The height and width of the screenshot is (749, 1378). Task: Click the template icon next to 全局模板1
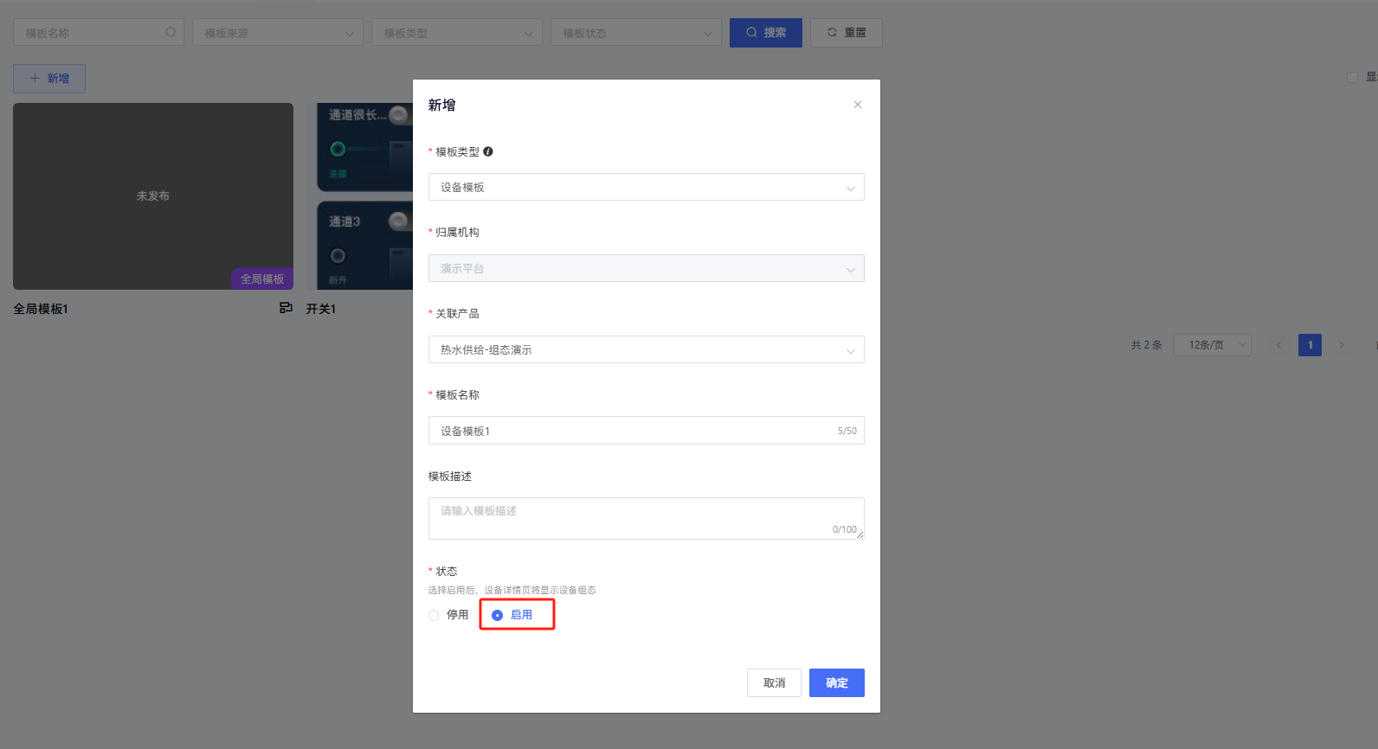pos(286,308)
